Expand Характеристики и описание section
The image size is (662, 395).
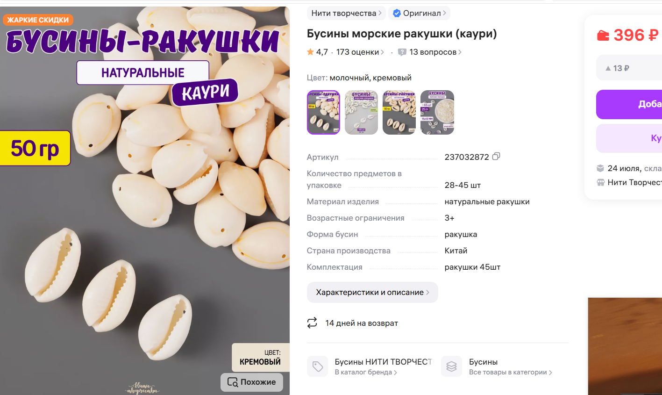pyautogui.click(x=372, y=292)
